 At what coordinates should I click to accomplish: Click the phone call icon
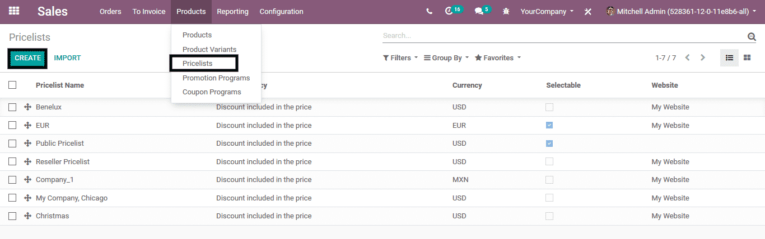(429, 11)
